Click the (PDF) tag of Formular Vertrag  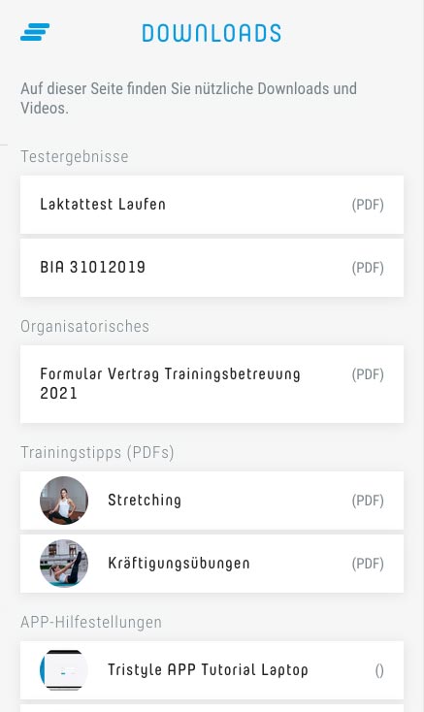click(x=368, y=374)
